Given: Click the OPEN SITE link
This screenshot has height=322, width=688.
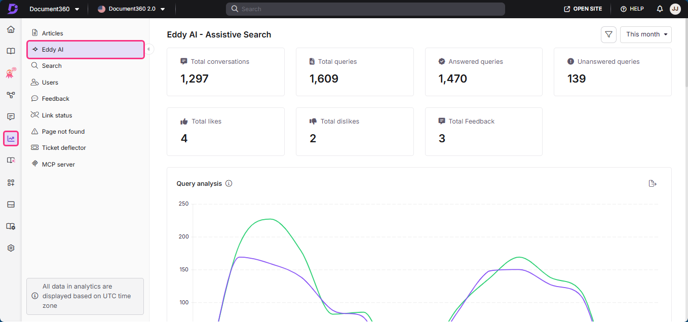Looking at the screenshot, I should tap(583, 9).
